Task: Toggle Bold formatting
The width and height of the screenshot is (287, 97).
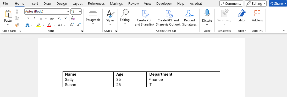Action: tap(27, 18)
